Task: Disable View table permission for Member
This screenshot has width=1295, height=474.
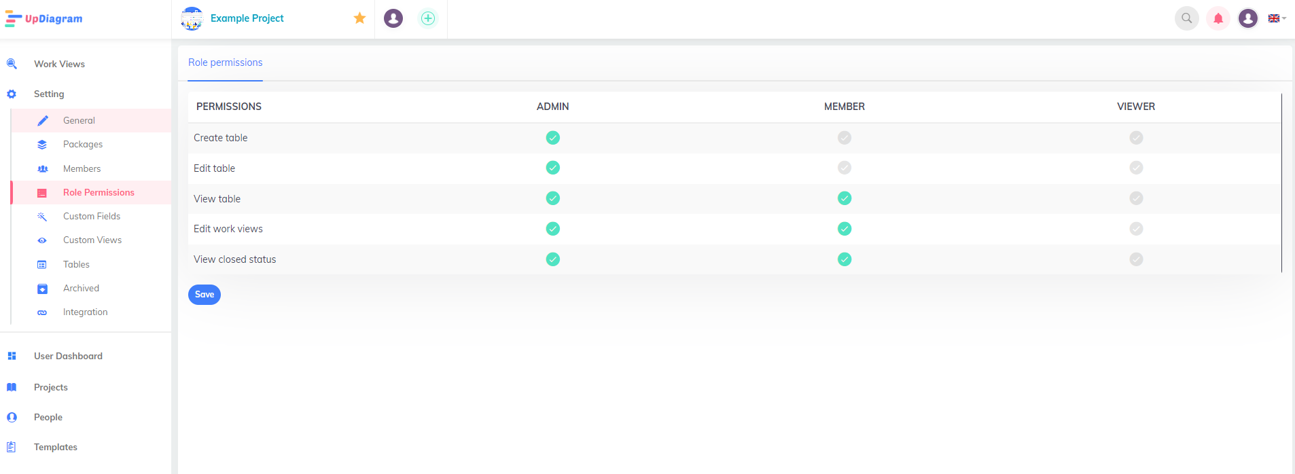Action: (844, 198)
